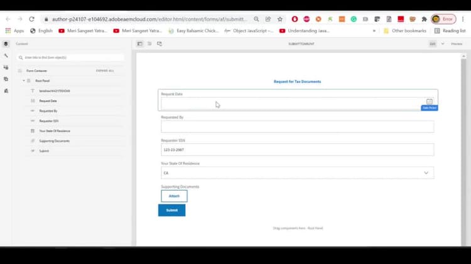Open the Easy Balsamic Chick bookmark

click(x=194, y=31)
